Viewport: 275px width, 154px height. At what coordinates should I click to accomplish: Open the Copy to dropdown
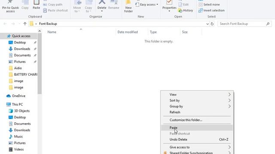pyautogui.click(x=88, y=7)
